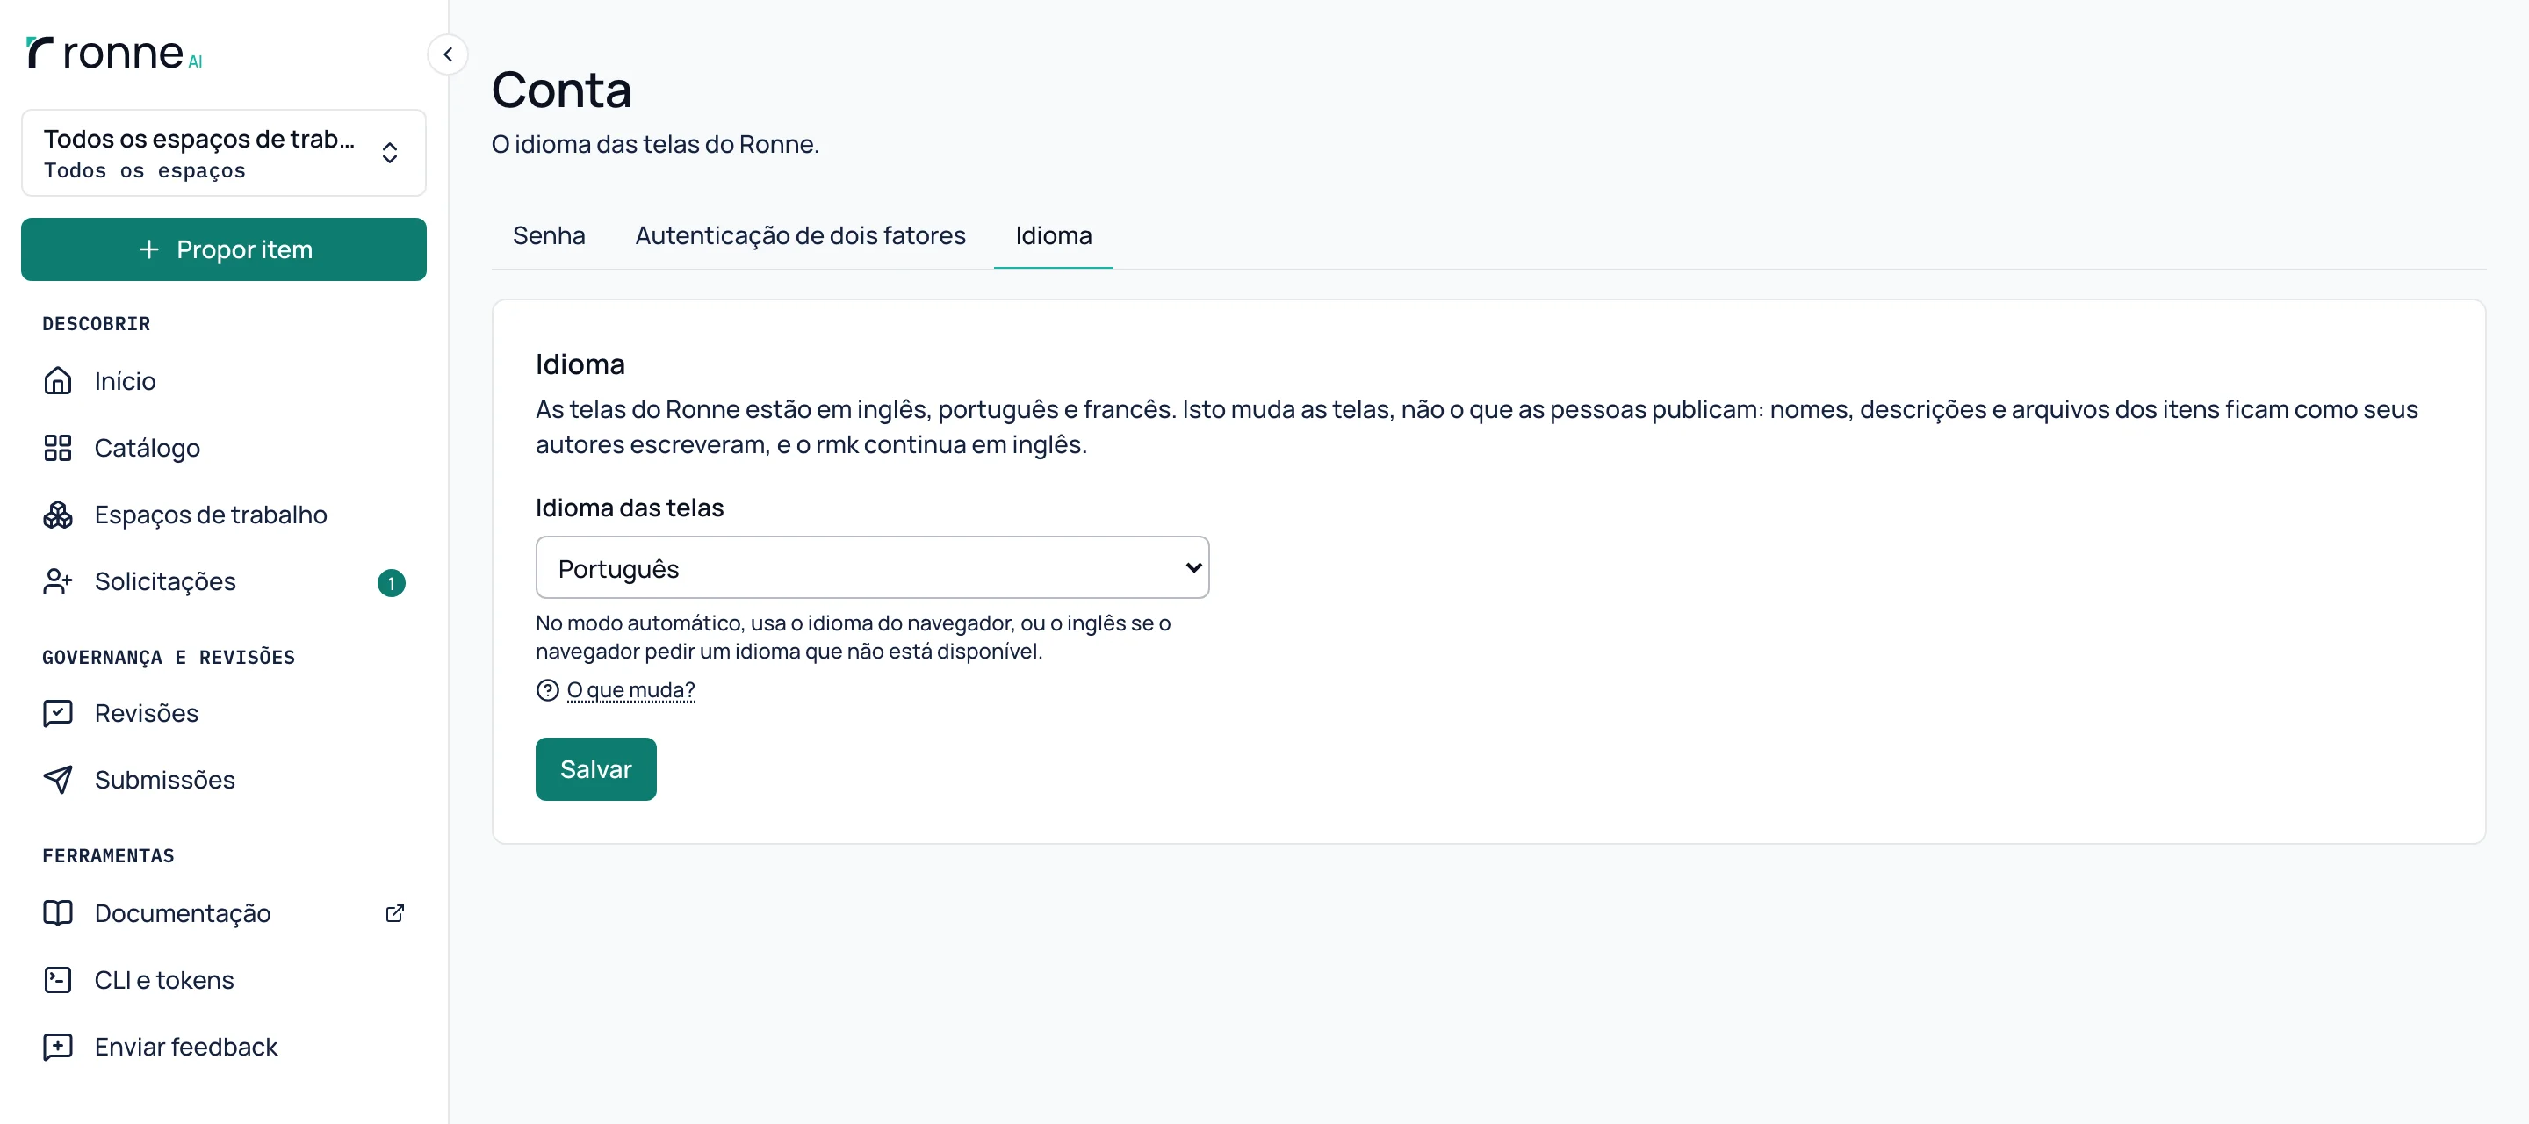
Task: Open Documentação in the sidebar
Action: [x=224, y=913]
